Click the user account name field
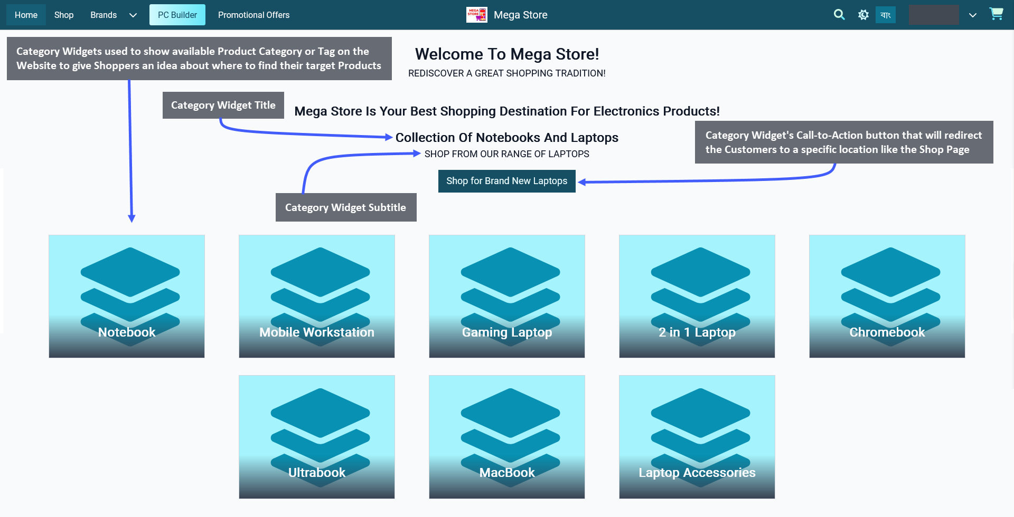1014x517 pixels. [x=934, y=15]
